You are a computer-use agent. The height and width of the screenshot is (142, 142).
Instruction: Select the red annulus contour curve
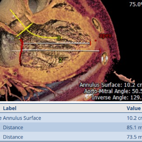coord(21,52)
